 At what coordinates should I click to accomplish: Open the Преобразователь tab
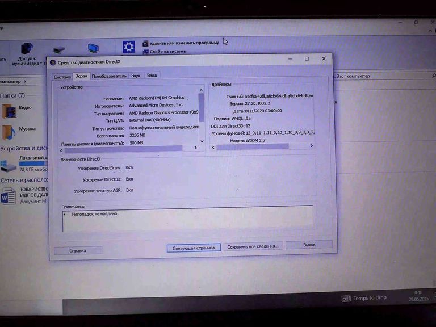[109, 76]
